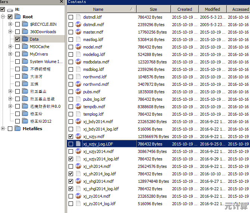Click the master.mdf database file icon
The height and width of the screenshot is (213, 250).
click(78, 32)
